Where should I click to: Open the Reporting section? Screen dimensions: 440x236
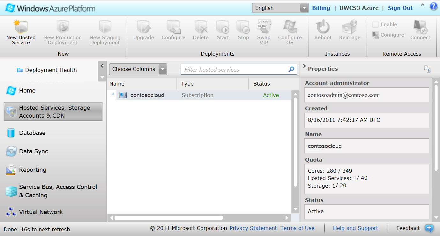(26, 170)
